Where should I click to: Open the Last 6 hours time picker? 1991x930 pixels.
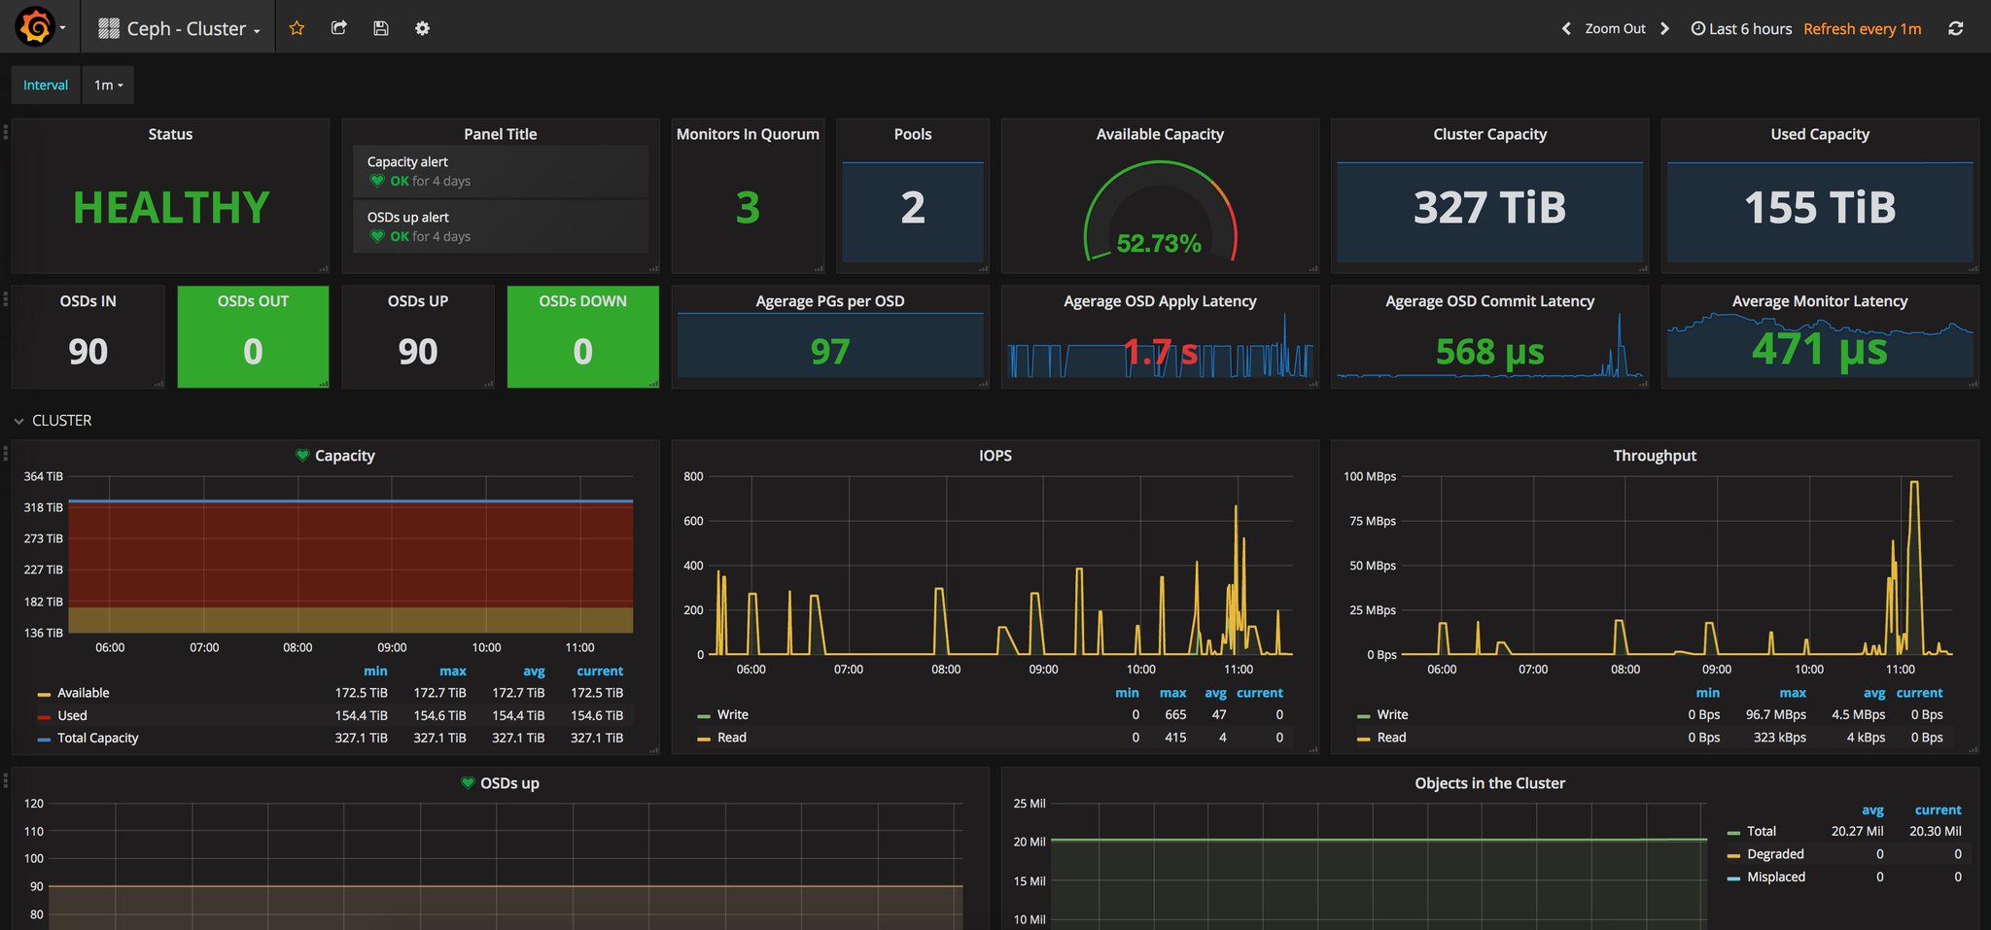click(x=1740, y=28)
